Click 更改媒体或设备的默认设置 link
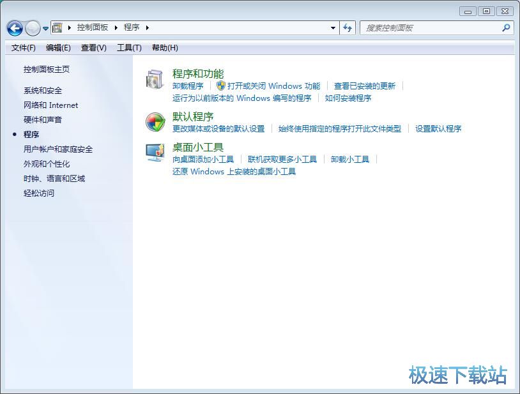This screenshot has width=520, height=394. tap(218, 128)
